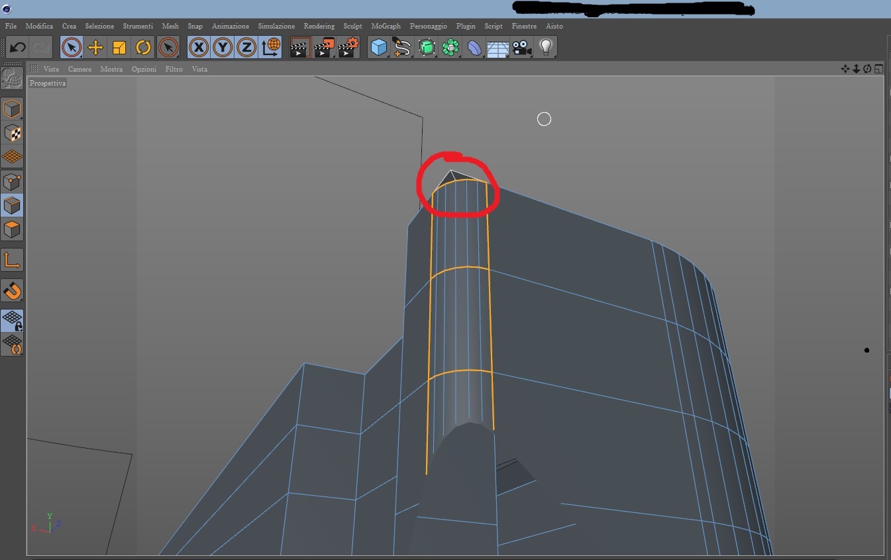Select the Scale tool
891x560 pixels.
click(119, 48)
